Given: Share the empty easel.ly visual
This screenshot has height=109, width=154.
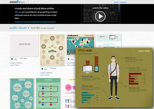Looking at the screenshot, I should pos(17,65).
